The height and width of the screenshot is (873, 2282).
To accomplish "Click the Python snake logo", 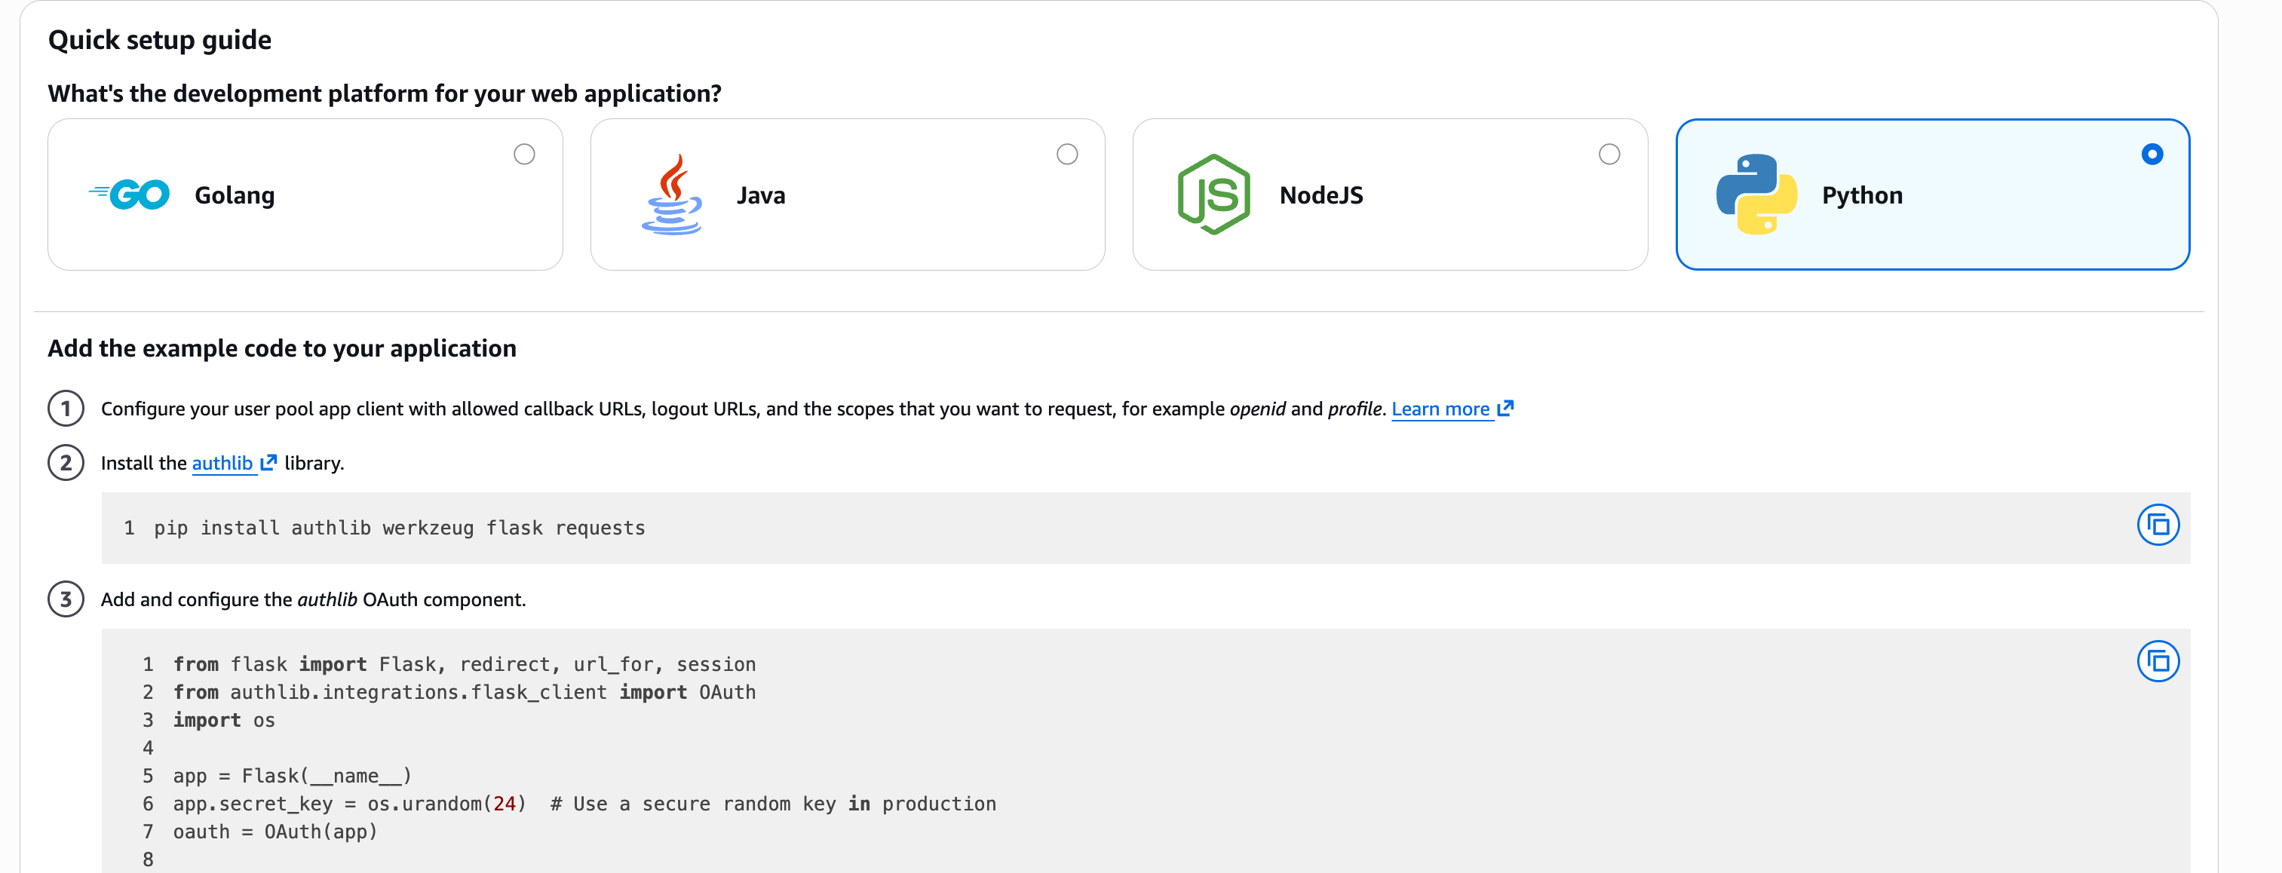I will click(1756, 195).
